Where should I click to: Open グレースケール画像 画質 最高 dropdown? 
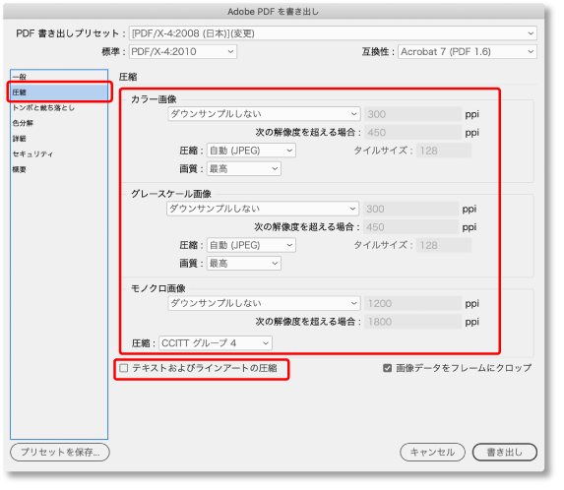click(x=243, y=264)
